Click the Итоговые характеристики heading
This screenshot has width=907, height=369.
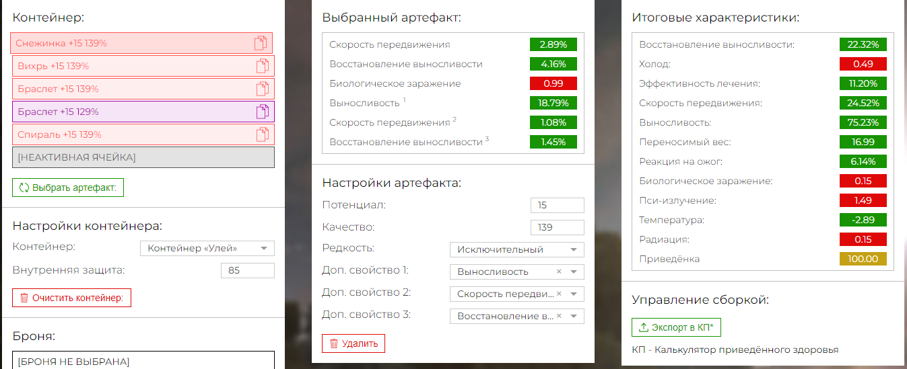tap(716, 18)
